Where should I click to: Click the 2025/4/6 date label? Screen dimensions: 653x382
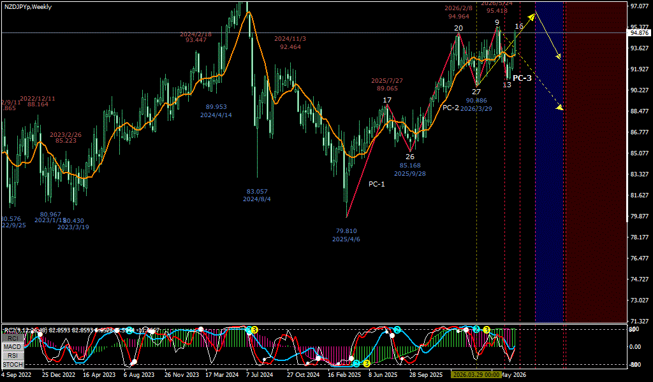(x=346, y=239)
